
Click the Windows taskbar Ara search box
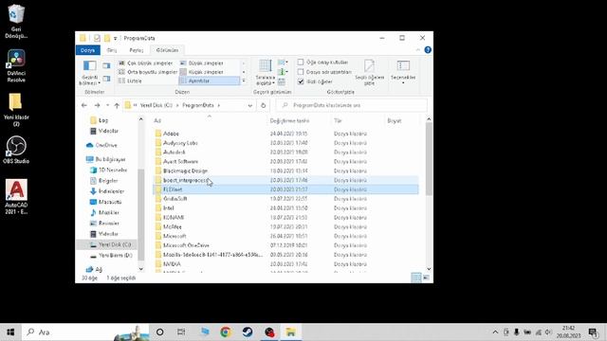(85, 332)
